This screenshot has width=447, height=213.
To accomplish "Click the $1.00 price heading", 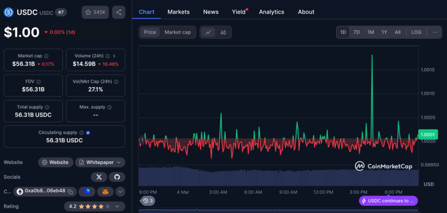I will pos(22,32).
